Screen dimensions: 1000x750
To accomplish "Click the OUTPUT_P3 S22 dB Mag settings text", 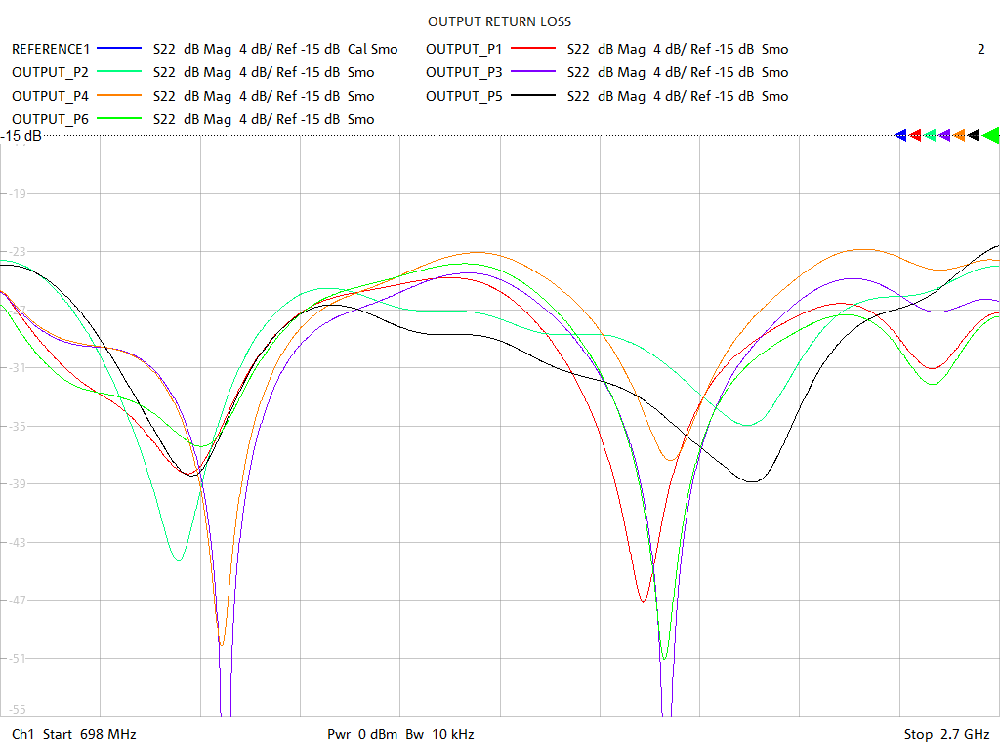I will pyautogui.click(x=678, y=72).
